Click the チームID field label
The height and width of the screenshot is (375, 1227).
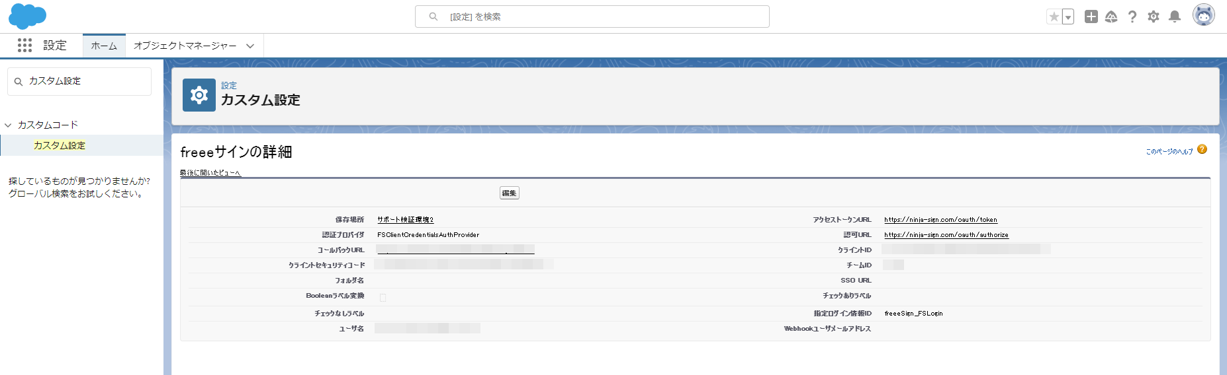859,265
